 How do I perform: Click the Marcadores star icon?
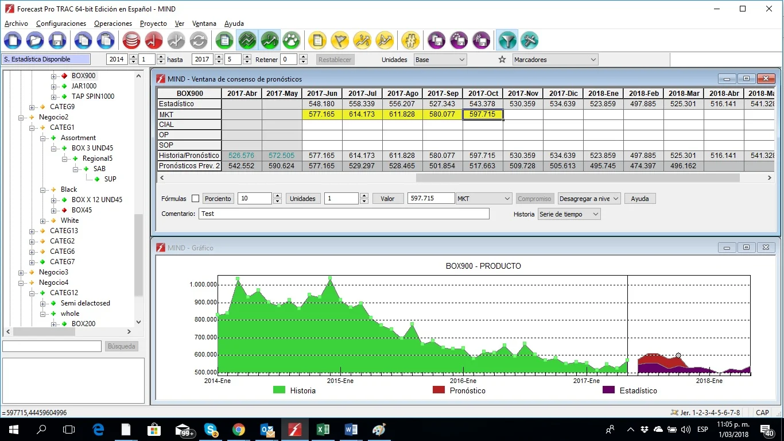pyautogui.click(x=502, y=60)
